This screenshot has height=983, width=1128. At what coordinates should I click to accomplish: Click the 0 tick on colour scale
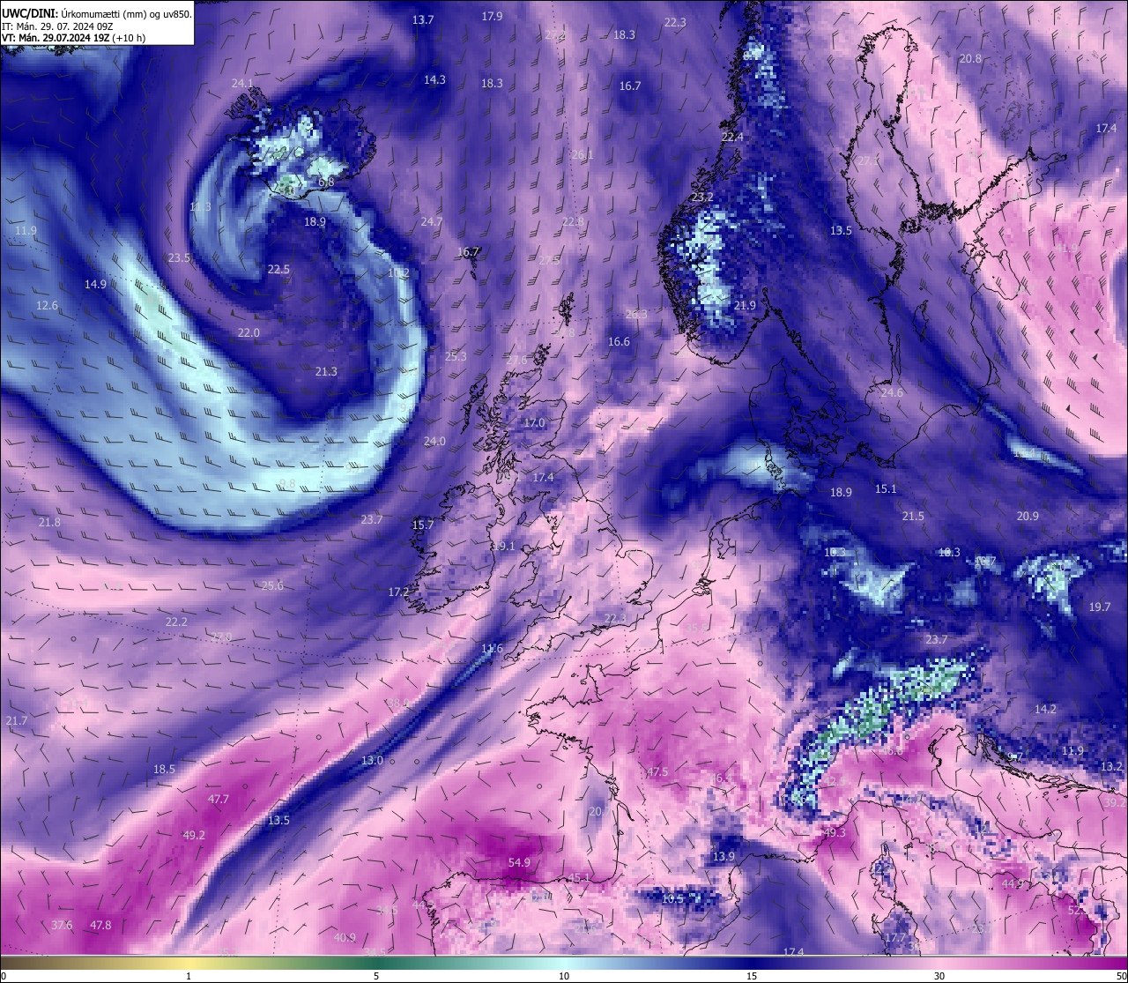pyautogui.click(x=3, y=976)
